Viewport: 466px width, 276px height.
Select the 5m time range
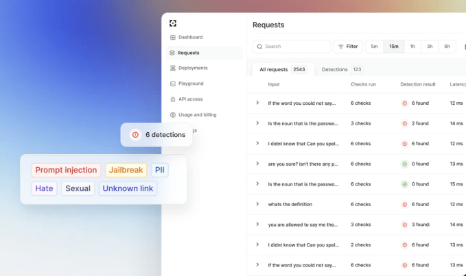tap(374, 47)
